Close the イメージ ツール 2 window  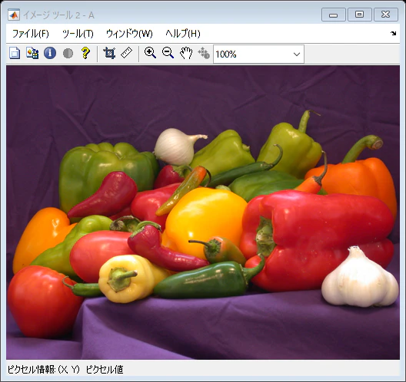pyautogui.click(x=386, y=15)
